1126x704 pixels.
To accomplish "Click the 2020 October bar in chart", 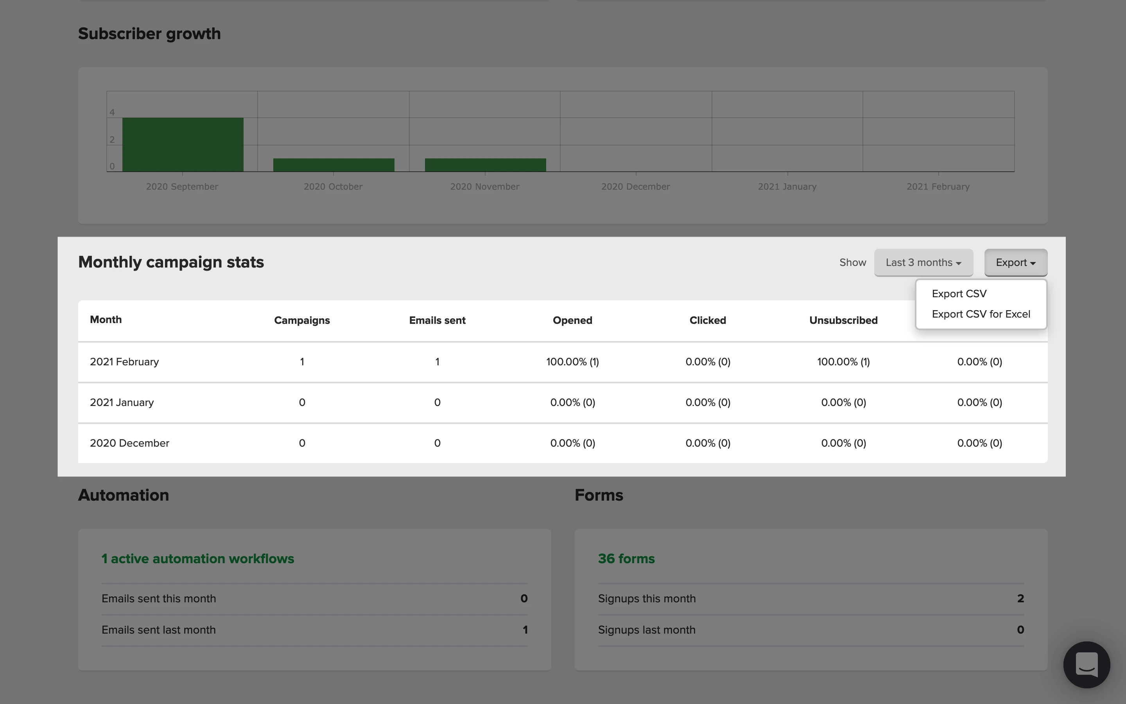I will click(x=333, y=165).
